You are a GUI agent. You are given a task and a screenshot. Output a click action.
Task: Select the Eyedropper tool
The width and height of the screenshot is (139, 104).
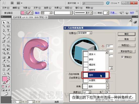tap(4, 61)
